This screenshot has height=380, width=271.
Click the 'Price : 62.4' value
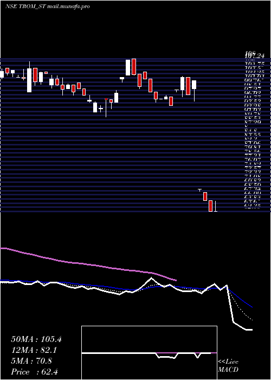(x=34, y=372)
